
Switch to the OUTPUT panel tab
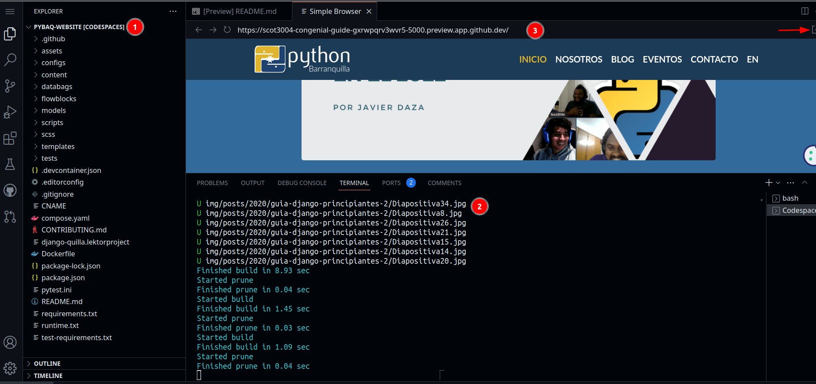click(x=252, y=183)
